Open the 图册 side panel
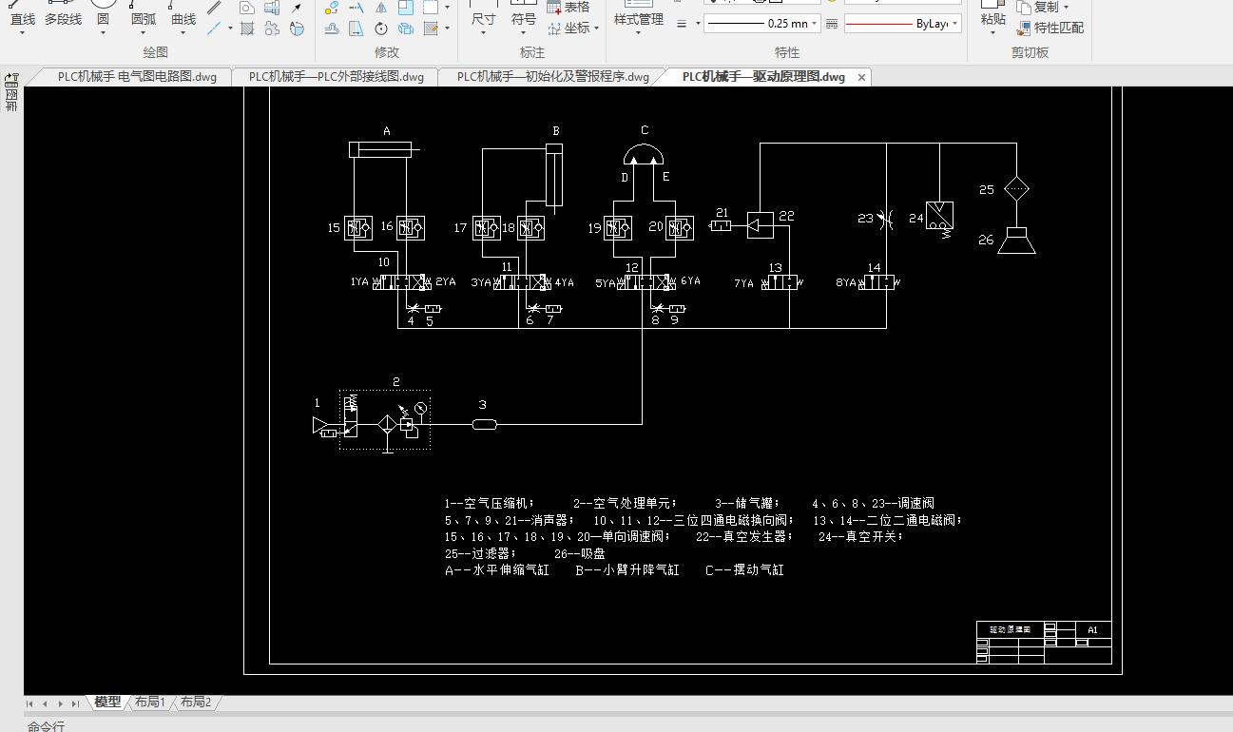This screenshot has height=732, width=1233. (x=12, y=94)
